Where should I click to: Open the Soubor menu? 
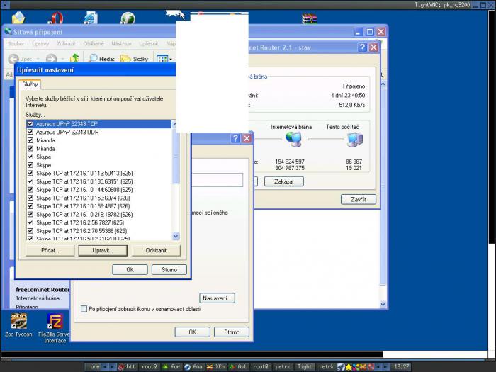[16, 44]
